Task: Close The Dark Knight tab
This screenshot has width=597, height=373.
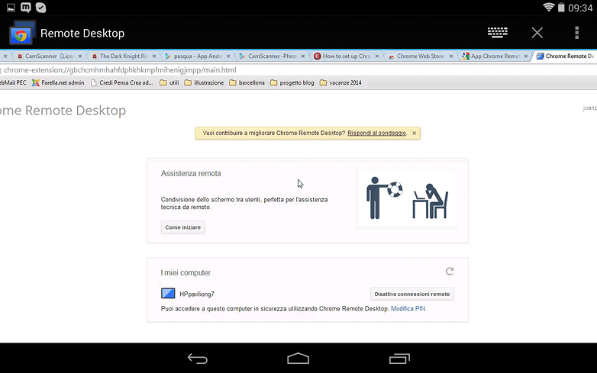Action: click(x=154, y=56)
